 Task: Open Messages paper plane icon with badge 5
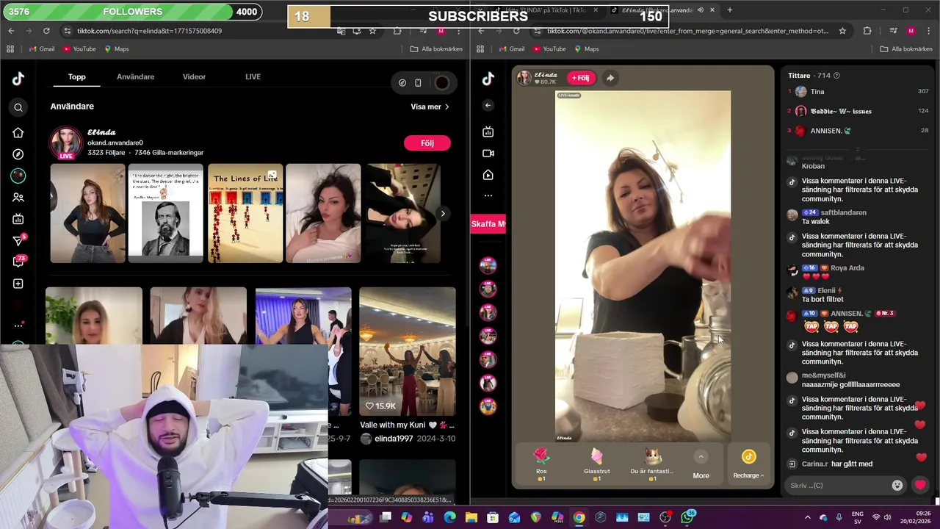click(18, 240)
